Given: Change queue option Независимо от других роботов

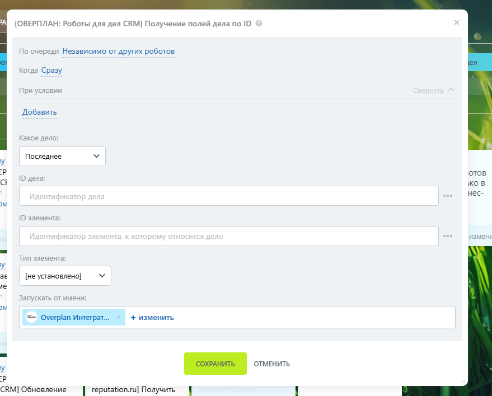Looking at the screenshot, I should pos(118,51).
